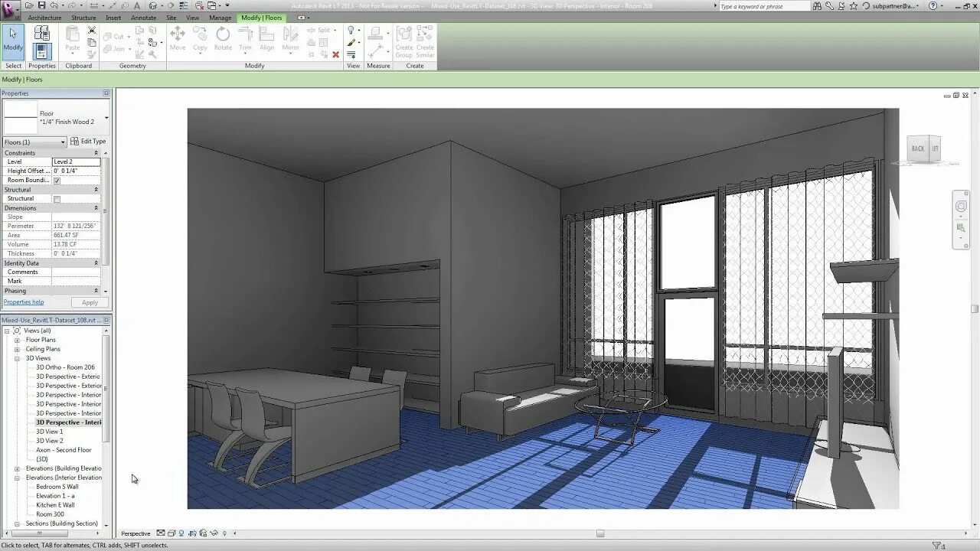Click the Level 2 value field
The height and width of the screenshot is (551, 980).
tap(76, 162)
